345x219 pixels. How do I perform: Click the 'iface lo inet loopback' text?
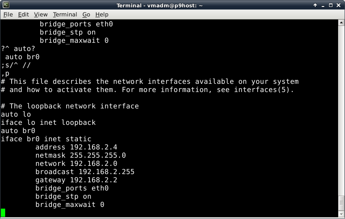(x=48, y=122)
